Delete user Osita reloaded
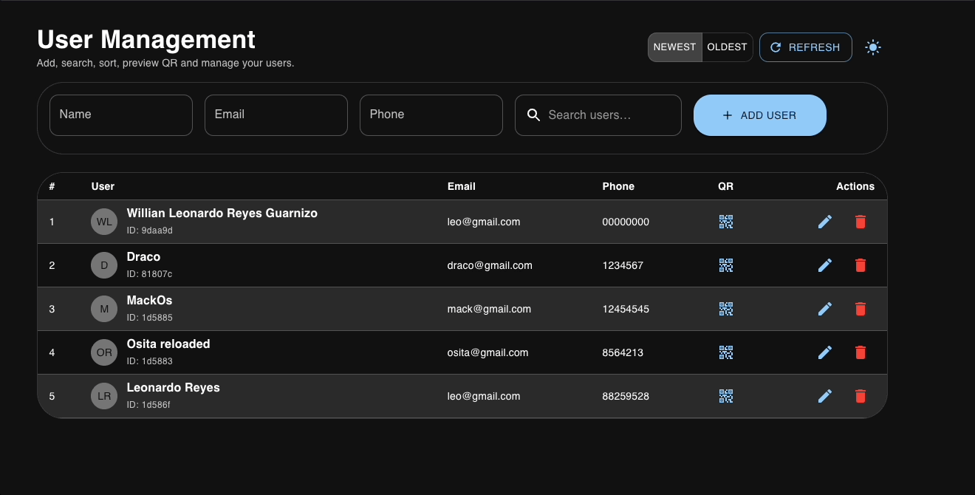 point(860,352)
